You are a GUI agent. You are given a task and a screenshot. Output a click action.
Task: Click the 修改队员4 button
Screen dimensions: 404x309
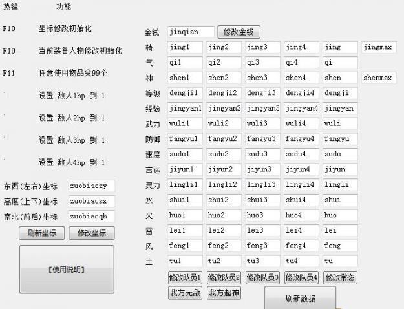coord(301,277)
